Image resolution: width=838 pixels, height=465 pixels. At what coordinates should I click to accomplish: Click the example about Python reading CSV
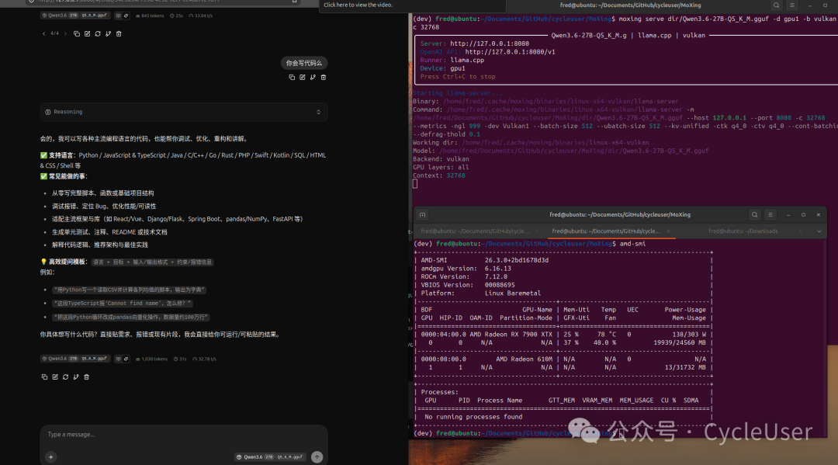tap(129, 290)
